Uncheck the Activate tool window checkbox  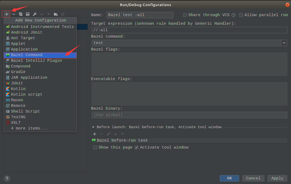point(136,147)
